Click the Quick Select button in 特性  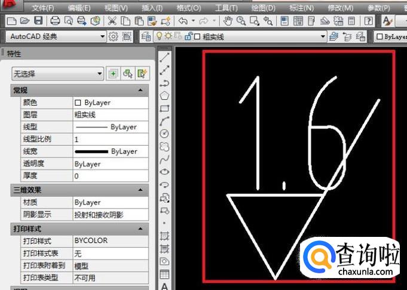142,74
